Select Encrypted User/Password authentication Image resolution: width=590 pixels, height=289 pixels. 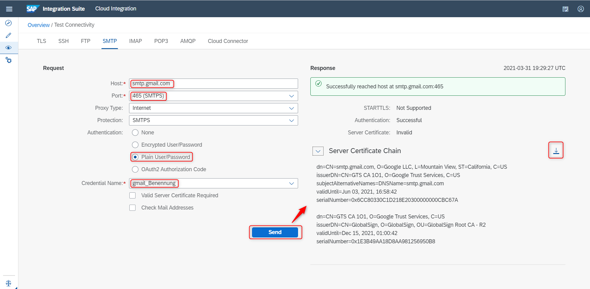click(x=135, y=145)
